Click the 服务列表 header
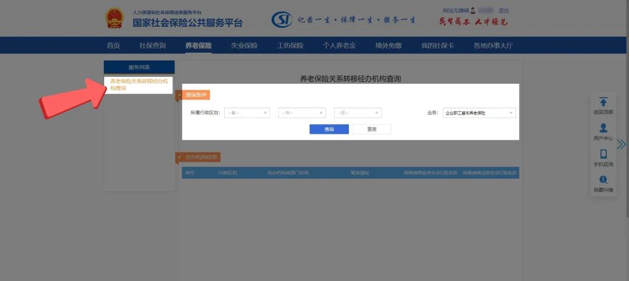629x281 pixels. tap(139, 67)
